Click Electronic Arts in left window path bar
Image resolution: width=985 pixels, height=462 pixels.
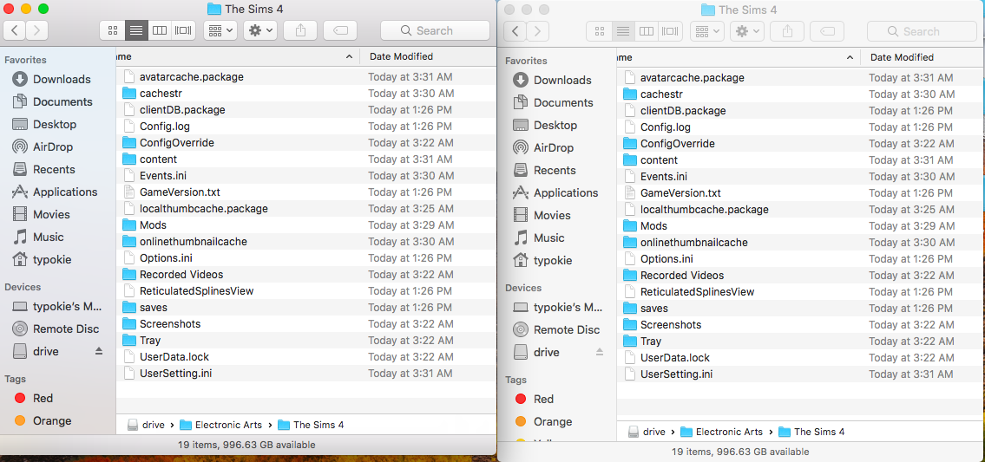(x=220, y=425)
